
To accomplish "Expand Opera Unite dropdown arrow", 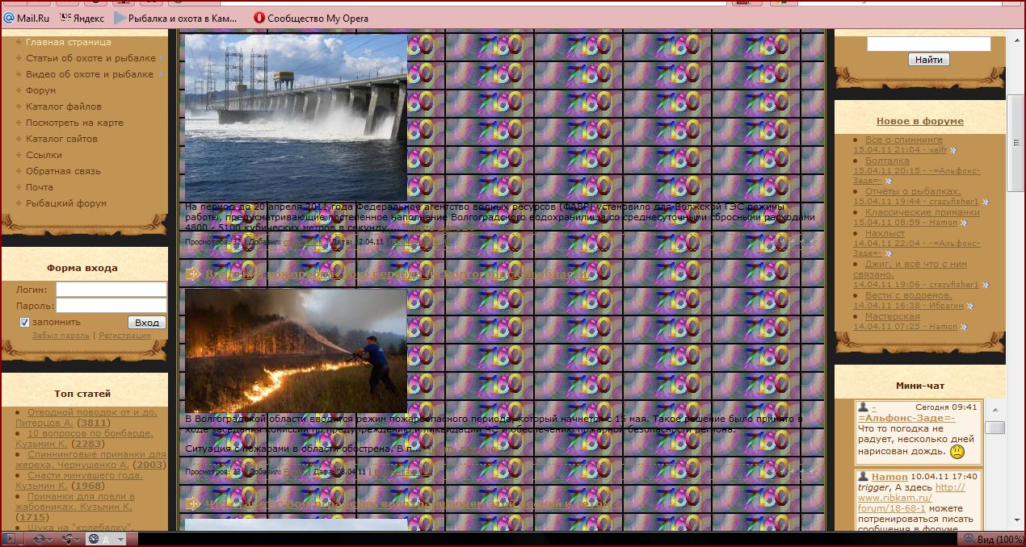I will point(78,539).
